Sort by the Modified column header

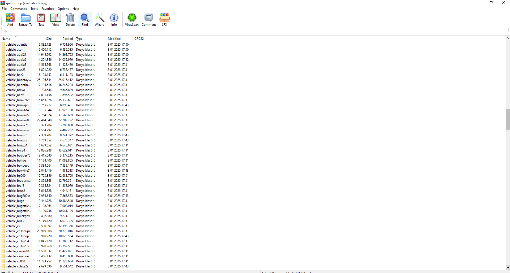coord(120,39)
